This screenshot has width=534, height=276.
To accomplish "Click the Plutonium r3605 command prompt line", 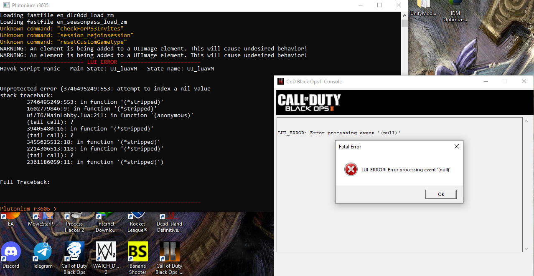I will click(28, 208).
